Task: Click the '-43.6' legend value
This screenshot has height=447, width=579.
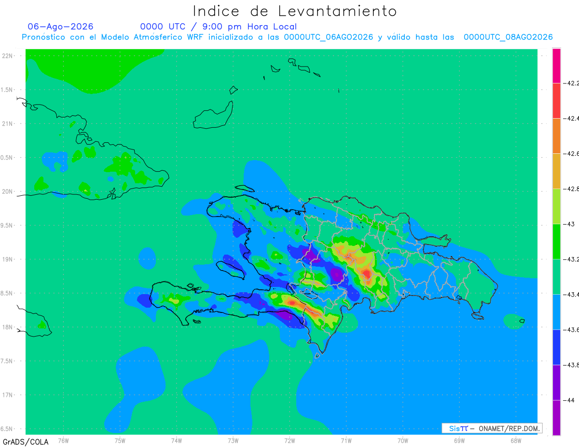Action: point(571,330)
